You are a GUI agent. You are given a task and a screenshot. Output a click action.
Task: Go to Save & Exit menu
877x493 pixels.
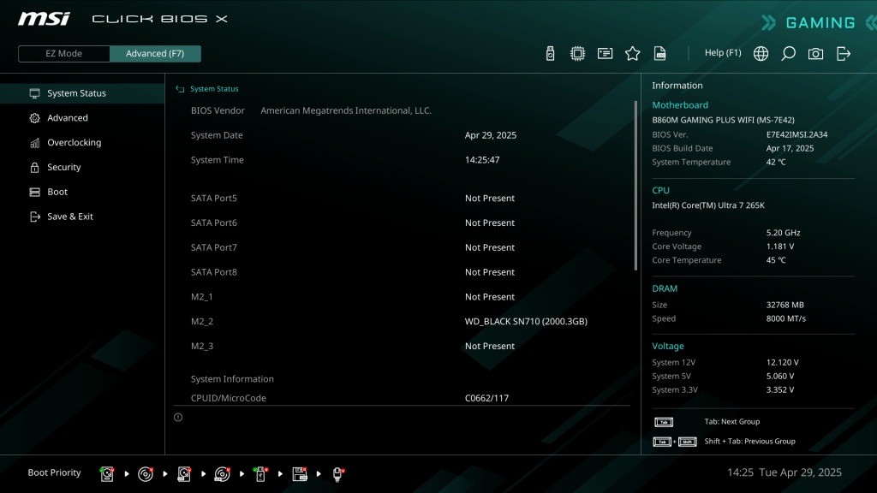pos(69,217)
